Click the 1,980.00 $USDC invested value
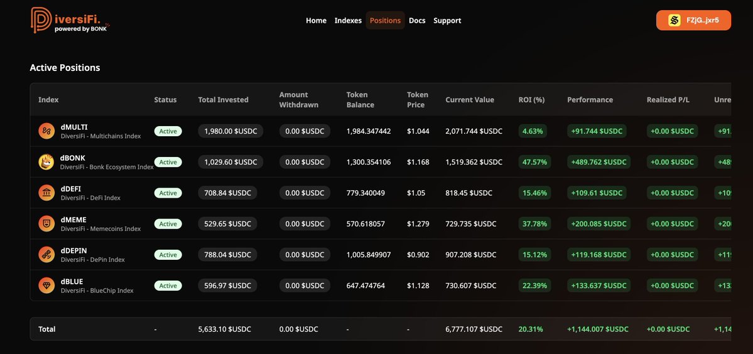The height and width of the screenshot is (354, 753). [230, 131]
